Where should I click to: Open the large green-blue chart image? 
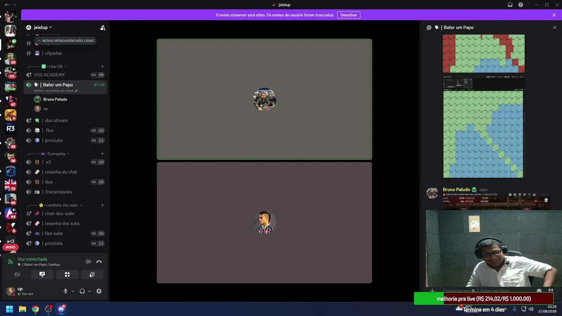click(x=483, y=127)
